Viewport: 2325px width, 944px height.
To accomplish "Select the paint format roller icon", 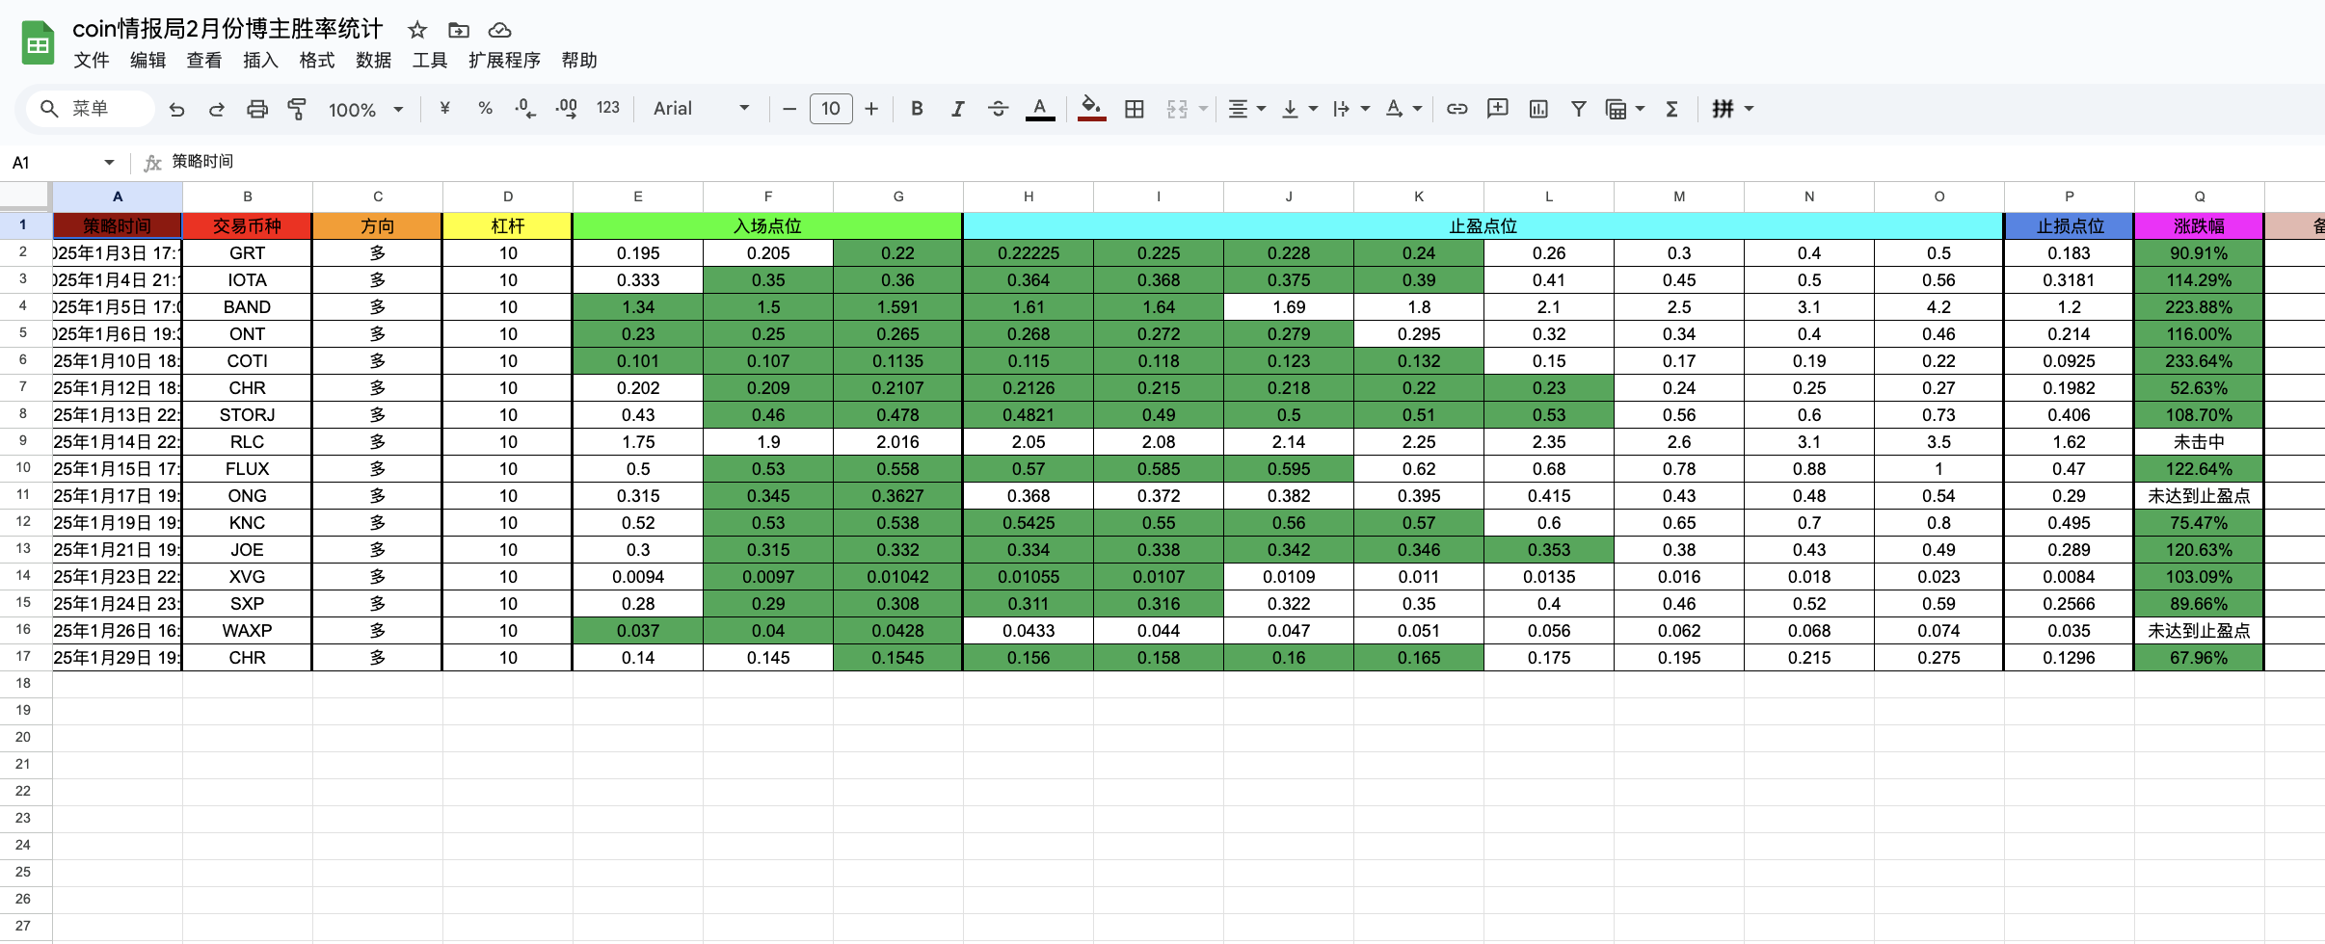I will [x=297, y=109].
